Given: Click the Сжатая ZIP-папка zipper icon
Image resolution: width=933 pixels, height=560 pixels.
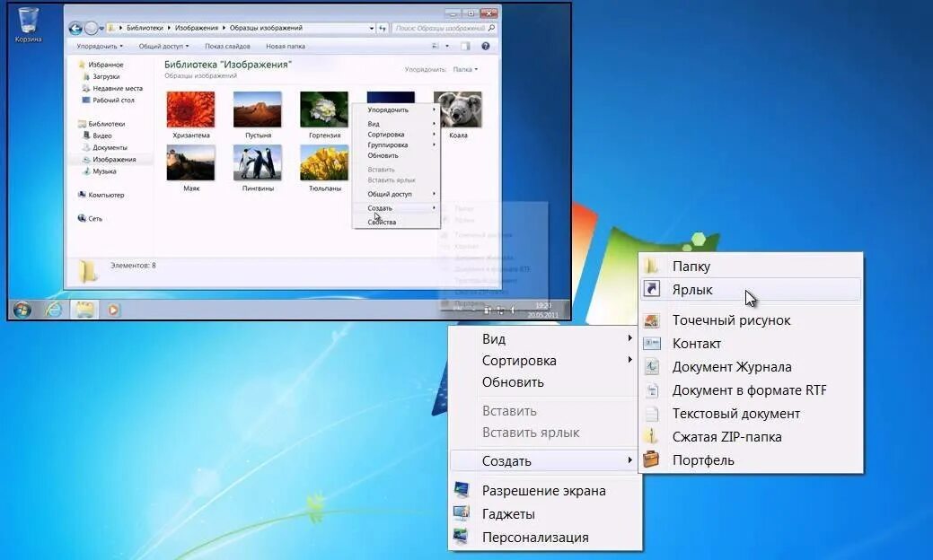Looking at the screenshot, I should [x=652, y=436].
